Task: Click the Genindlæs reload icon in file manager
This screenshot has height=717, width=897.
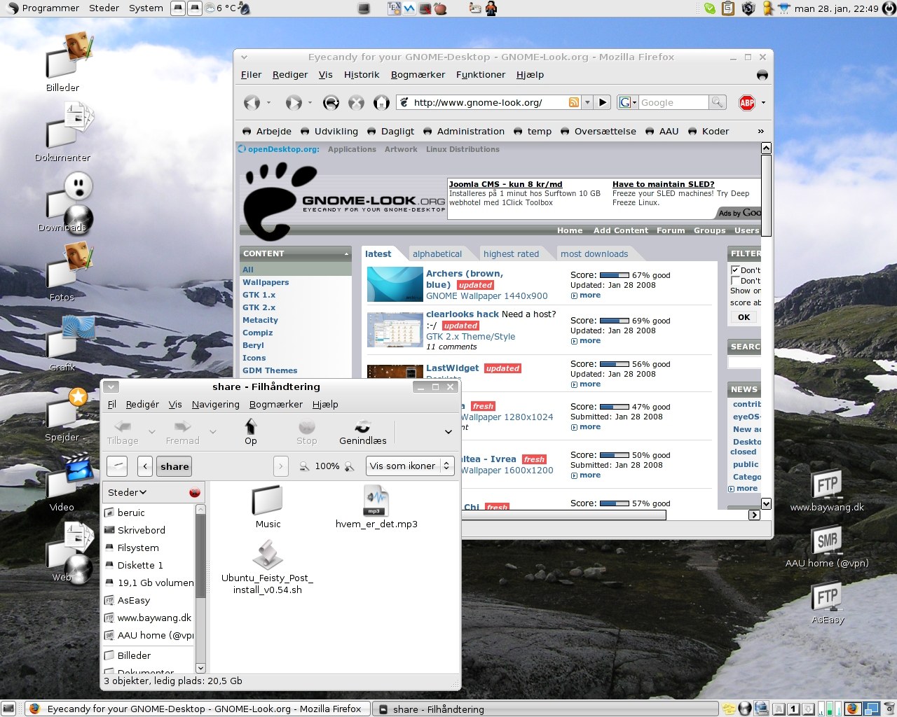Action: click(362, 431)
